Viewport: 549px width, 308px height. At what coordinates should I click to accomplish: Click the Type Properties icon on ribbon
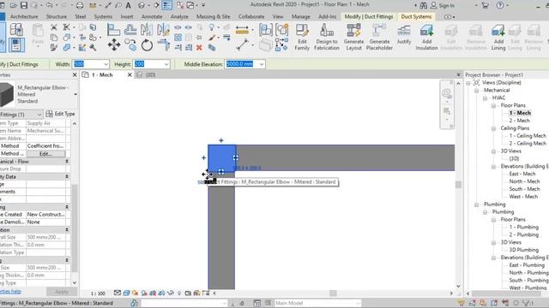point(16,30)
